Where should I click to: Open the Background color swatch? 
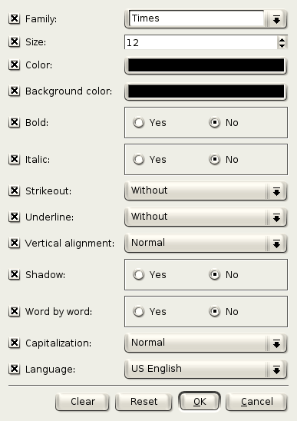(206, 91)
